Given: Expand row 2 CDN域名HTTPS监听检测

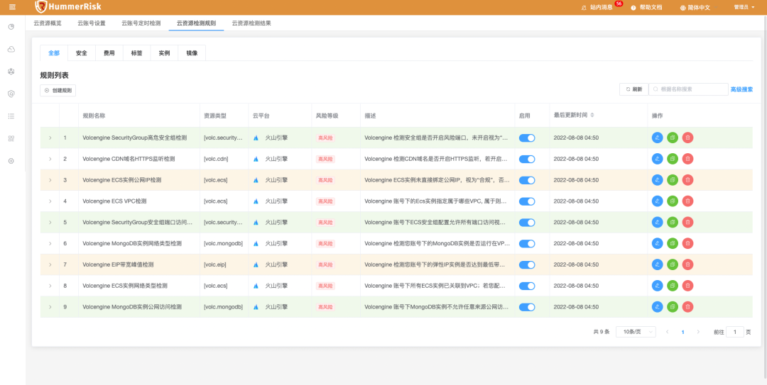Looking at the screenshot, I should pos(50,159).
